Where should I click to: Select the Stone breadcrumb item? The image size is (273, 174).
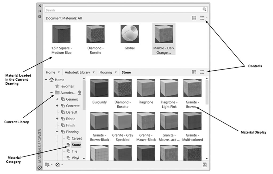coord(126,72)
